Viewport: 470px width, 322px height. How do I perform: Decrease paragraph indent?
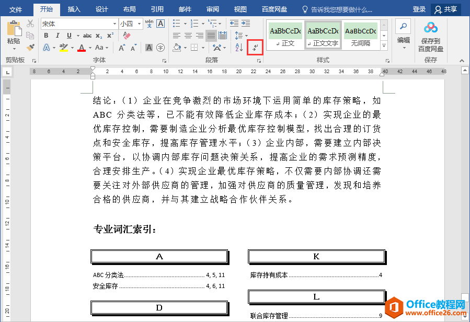tap(234, 24)
